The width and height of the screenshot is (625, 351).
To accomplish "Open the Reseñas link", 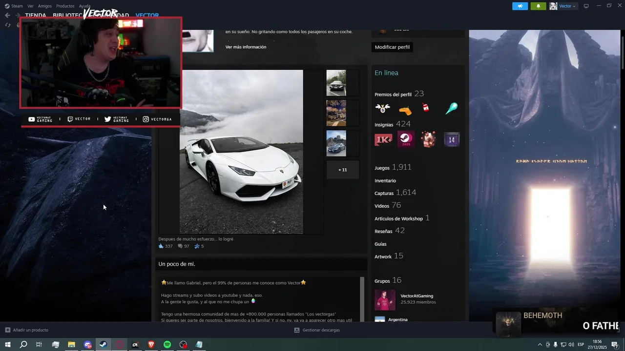I will click(x=383, y=231).
